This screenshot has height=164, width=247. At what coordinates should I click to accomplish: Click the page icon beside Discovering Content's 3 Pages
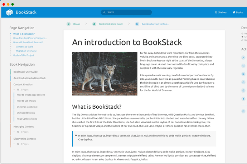18,144
